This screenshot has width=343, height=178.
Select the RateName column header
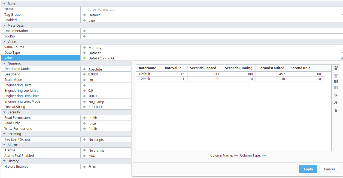pos(147,68)
